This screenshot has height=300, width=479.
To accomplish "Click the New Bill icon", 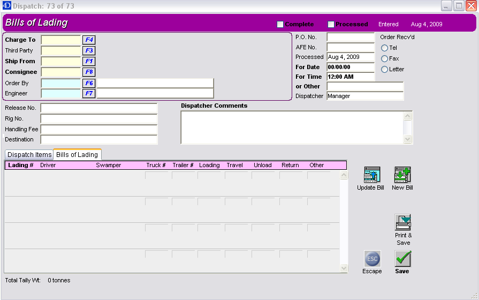I will 402,175.
